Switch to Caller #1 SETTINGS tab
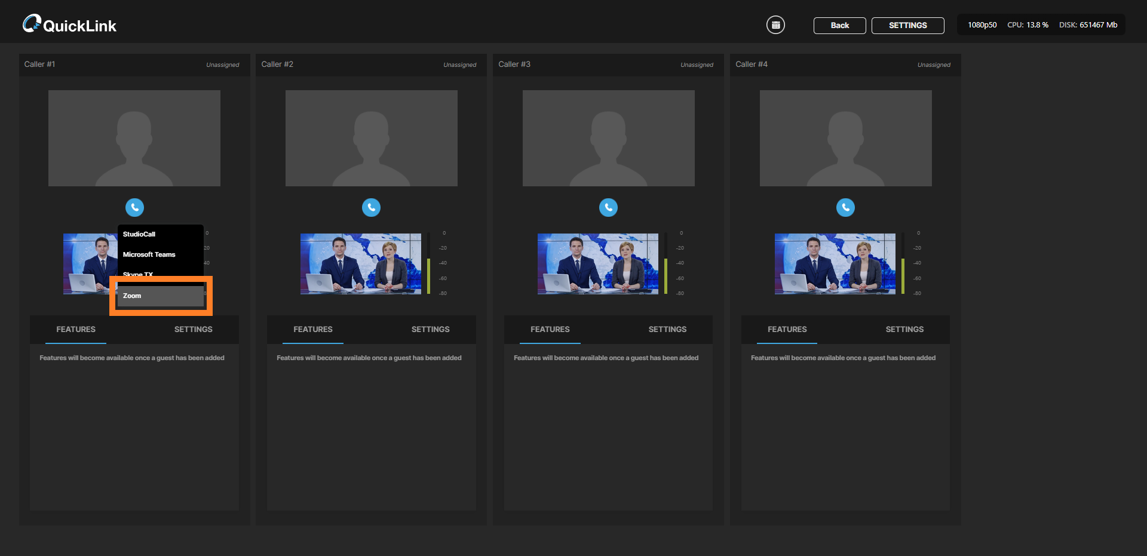1147x556 pixels. coord(193,330)
